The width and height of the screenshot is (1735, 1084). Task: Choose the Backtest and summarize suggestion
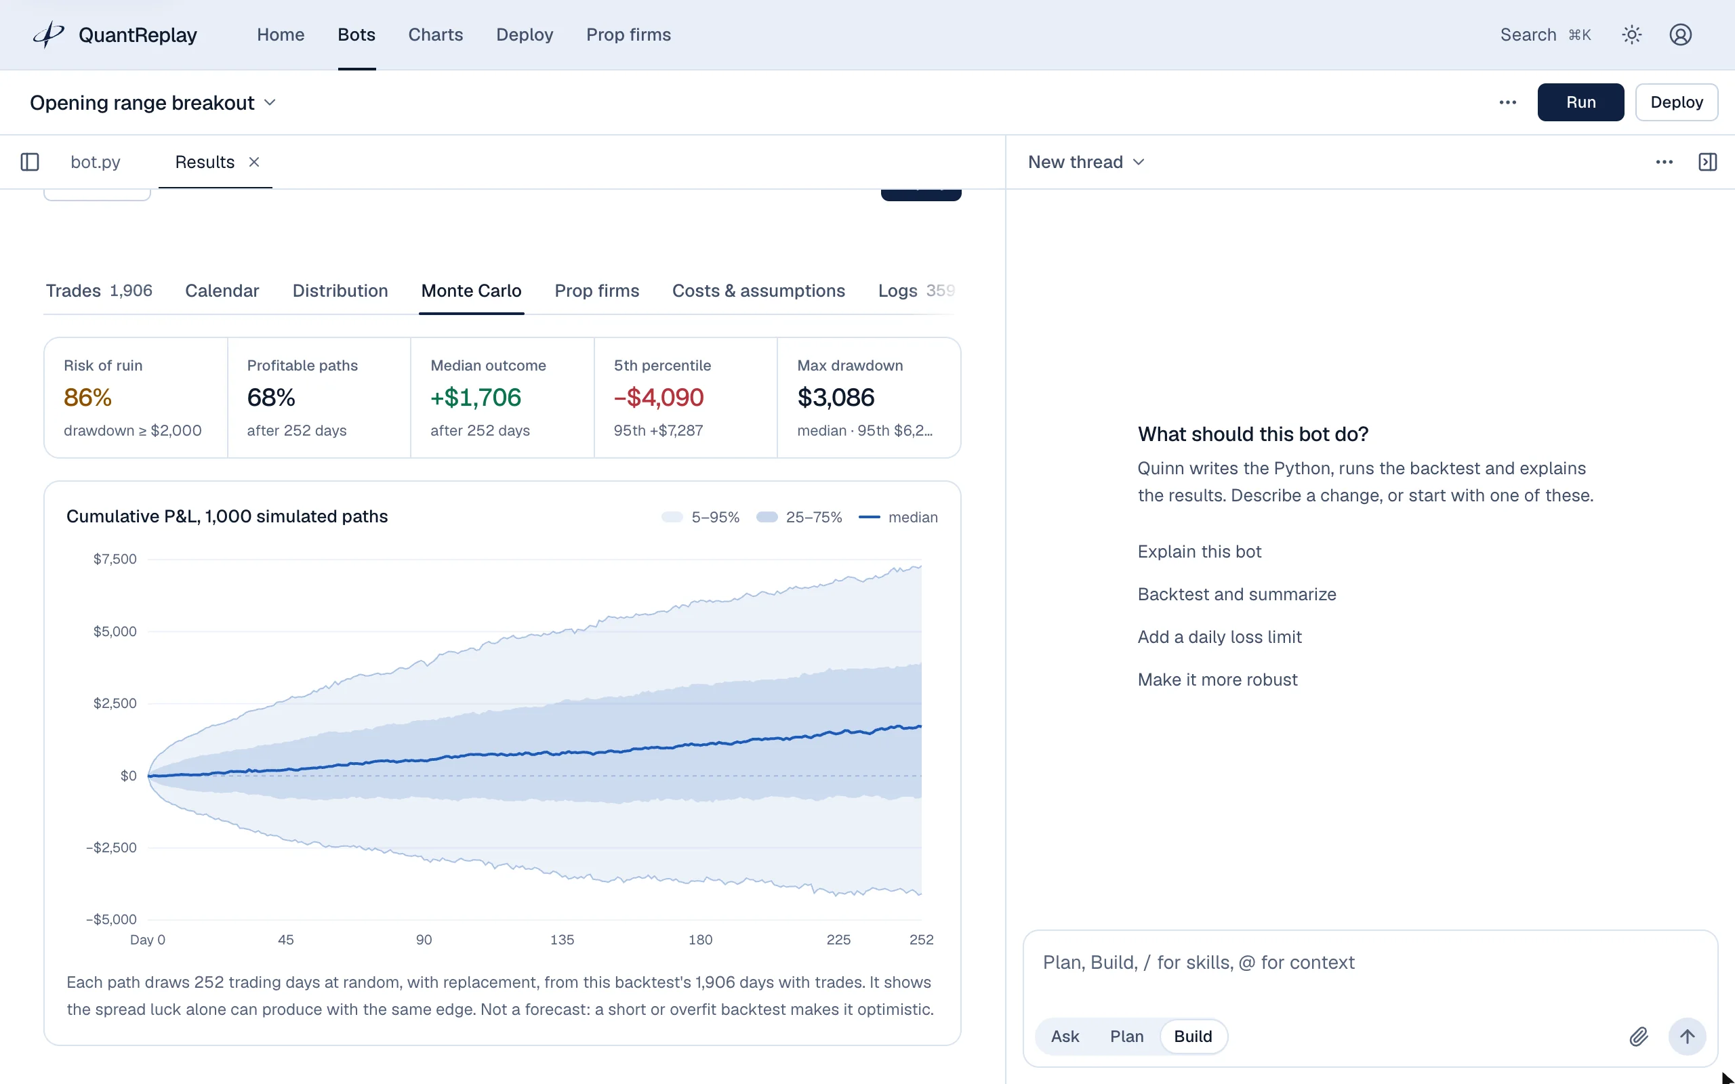(x=1237, y=594)
